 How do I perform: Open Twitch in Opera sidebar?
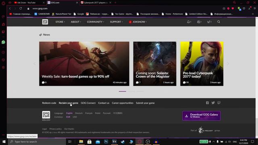pos(3,32)
